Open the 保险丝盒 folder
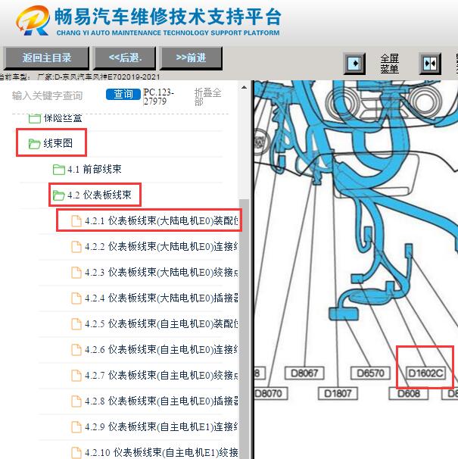Viewport: 458px width, 459px height. coord(55,118)
